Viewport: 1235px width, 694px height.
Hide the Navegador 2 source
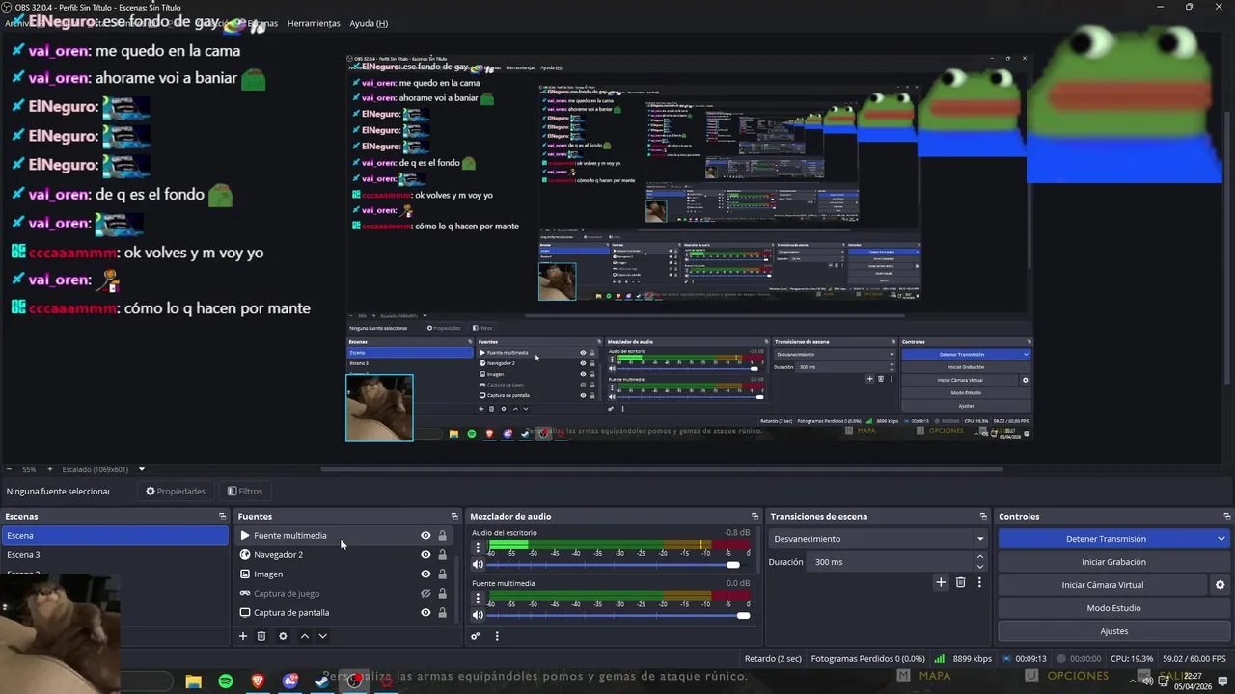[x=425, y=554]
